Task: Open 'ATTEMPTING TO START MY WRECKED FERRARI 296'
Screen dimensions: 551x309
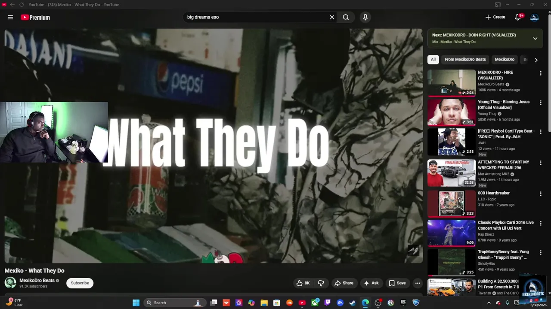Action: (503, 165)
